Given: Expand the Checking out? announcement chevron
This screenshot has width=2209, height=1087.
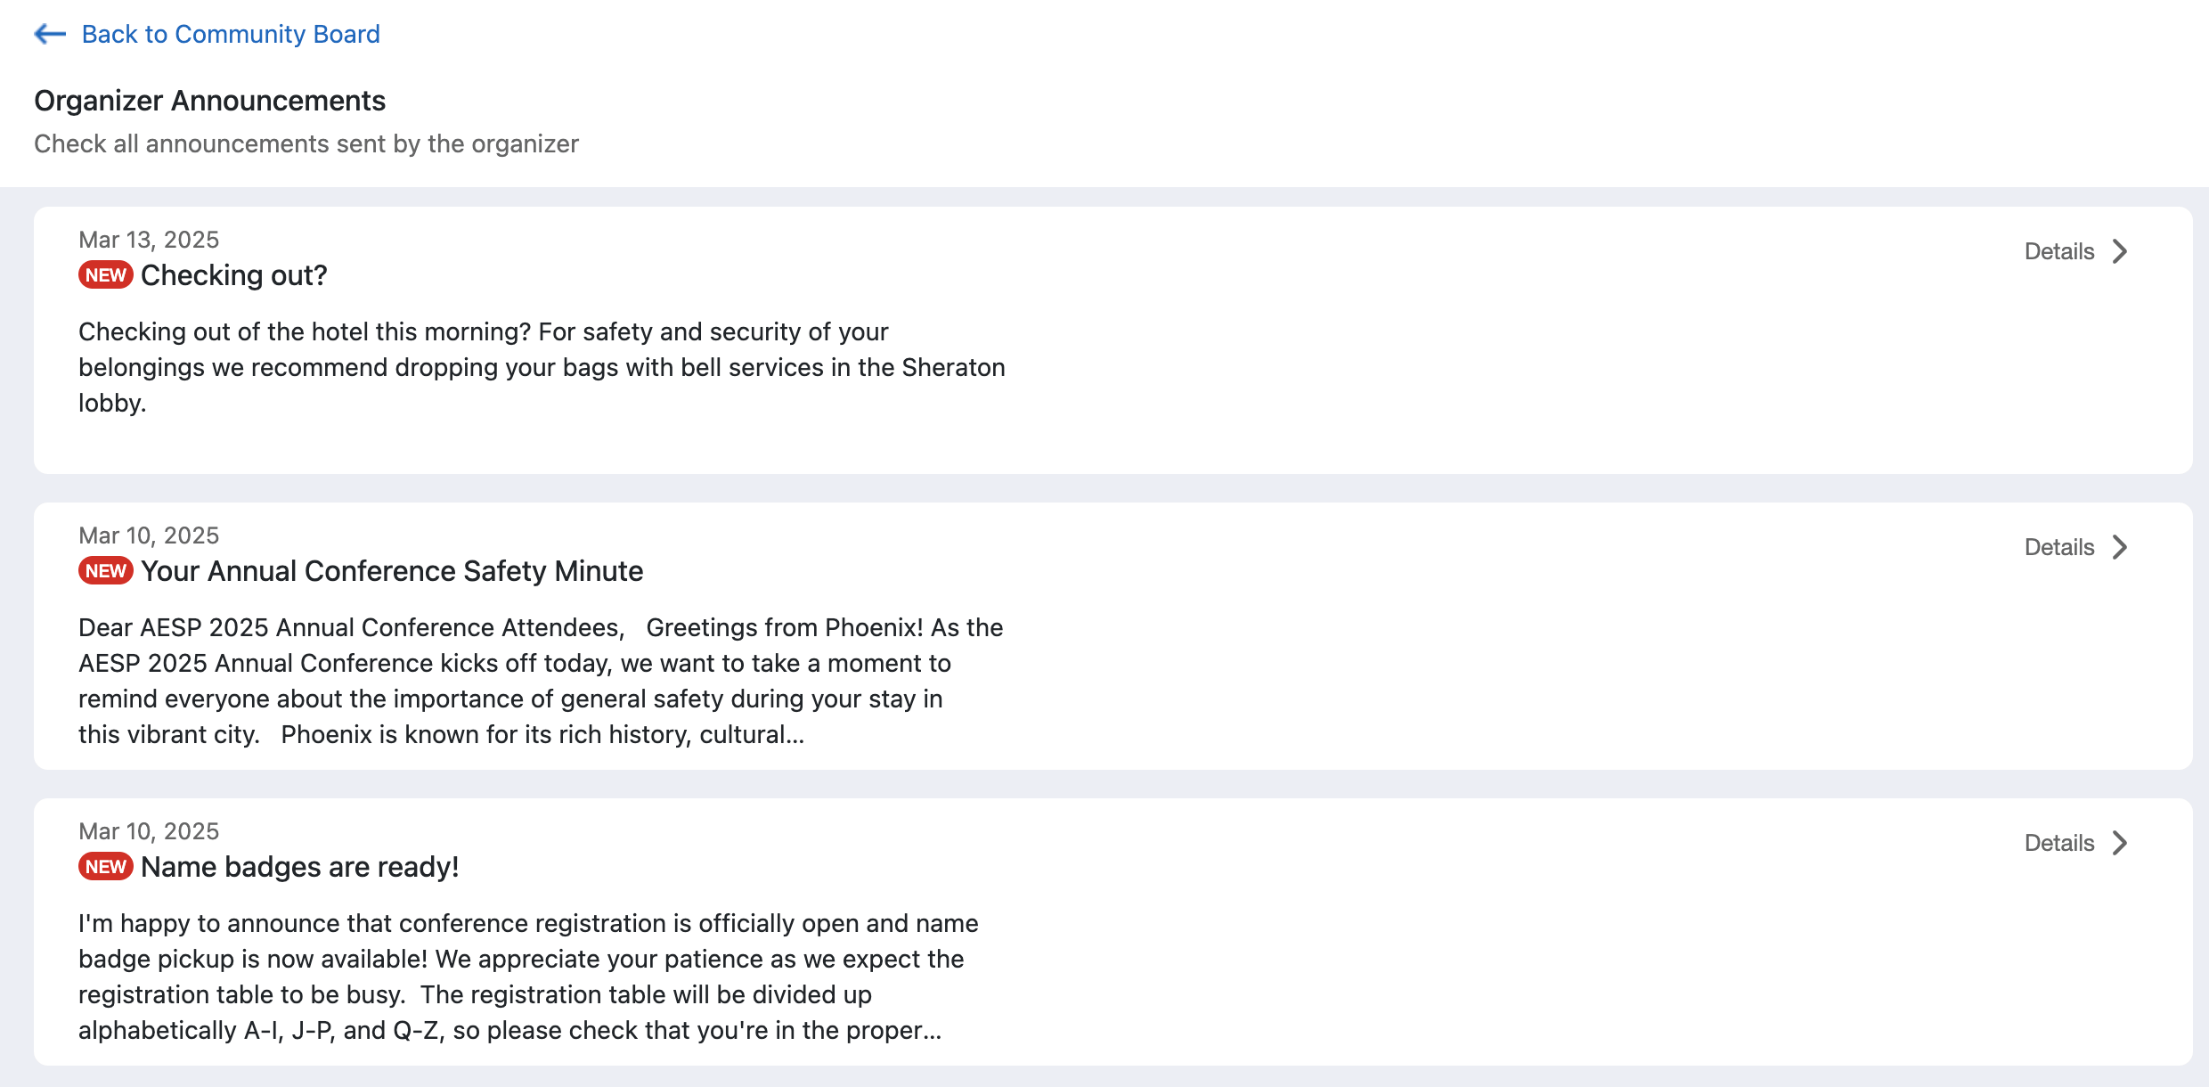Looking at the screenshot, I should (x=2120, y=251).
